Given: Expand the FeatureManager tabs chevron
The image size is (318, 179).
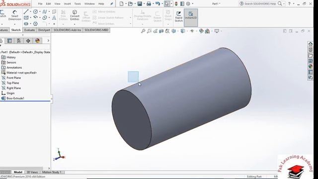Looking at the screenshot, I should [x=48, y=41].
